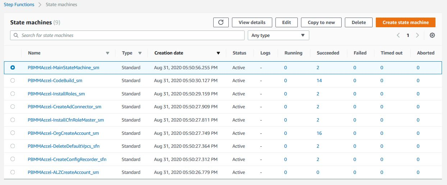This screenshot has width=447, height=185.
Task: Click the Type column sort arrow
Action: point(140,53)
